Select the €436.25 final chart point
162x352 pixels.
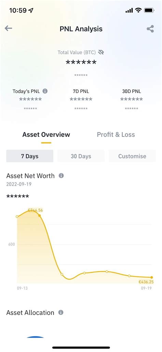coord(152,278)
